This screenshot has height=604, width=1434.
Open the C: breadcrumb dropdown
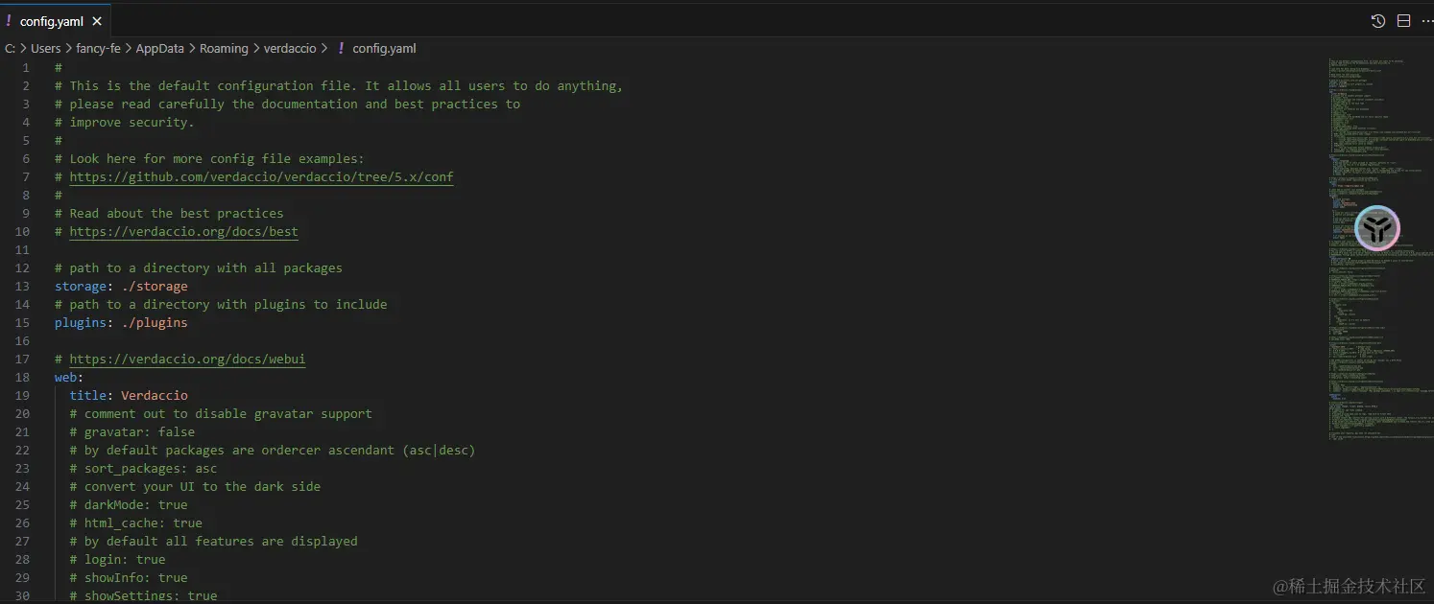(x=9, y=48)
